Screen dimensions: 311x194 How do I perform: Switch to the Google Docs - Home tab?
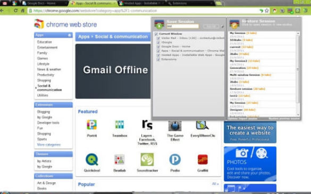pyautogui.click(x=44, y=3)
